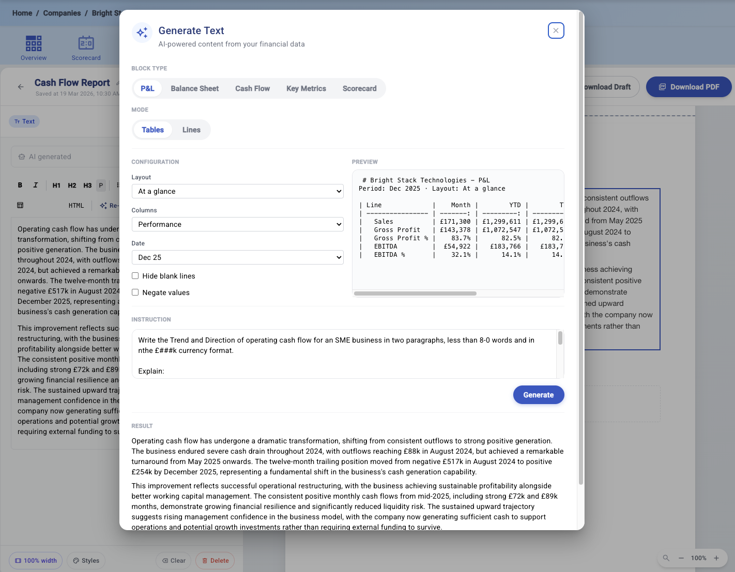Click the 100% zoom level value

point(699,558)
